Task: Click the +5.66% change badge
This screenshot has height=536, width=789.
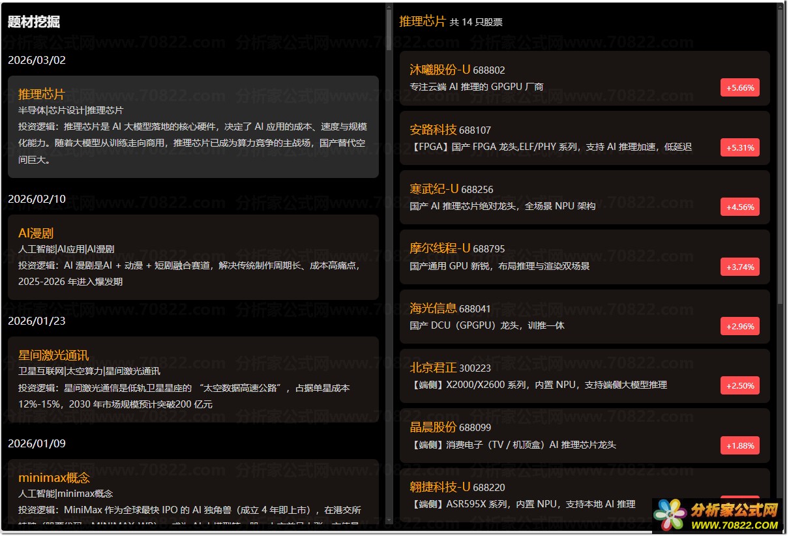Action: click(739, 87)
